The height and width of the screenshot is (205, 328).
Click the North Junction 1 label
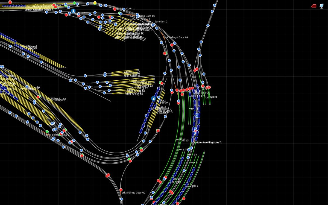[125, 8]
